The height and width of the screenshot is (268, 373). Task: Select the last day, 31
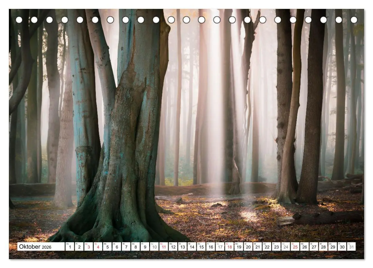[x=351, y=246]
